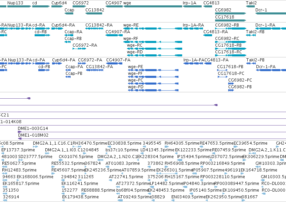Select the CG13842-RA transcript
The height and width of the screenshot is (202, 286).
click(x=94, y=29)
